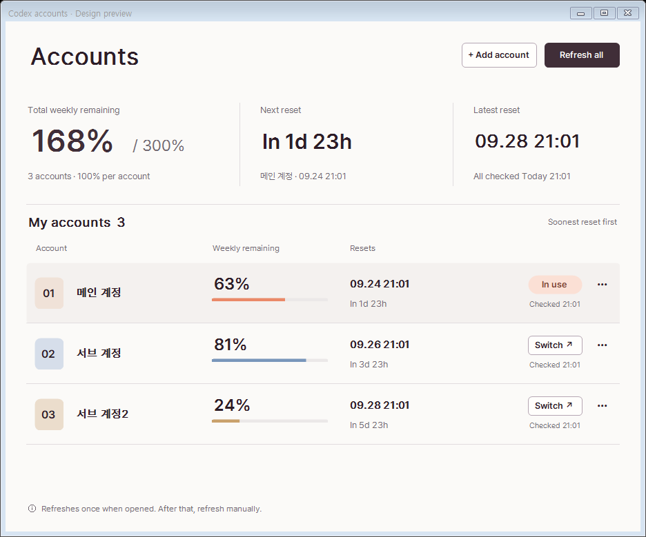Select the 03 badge of 서브 계정2
The width and height of the screenshot is (646, 537).
pyautogui.click(x=49, y=414)
